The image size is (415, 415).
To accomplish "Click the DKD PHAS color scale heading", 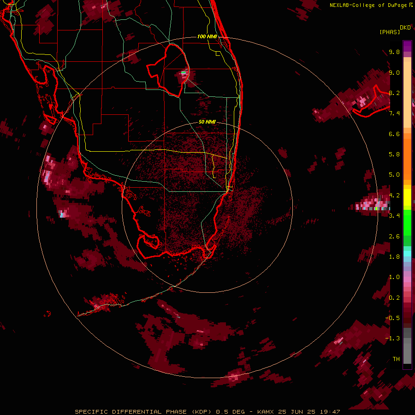I will click(395, 30).
